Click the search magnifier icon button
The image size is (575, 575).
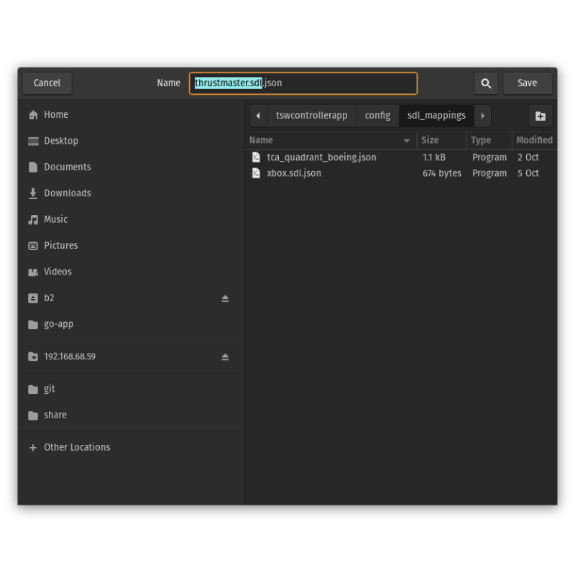coord(486,83)
